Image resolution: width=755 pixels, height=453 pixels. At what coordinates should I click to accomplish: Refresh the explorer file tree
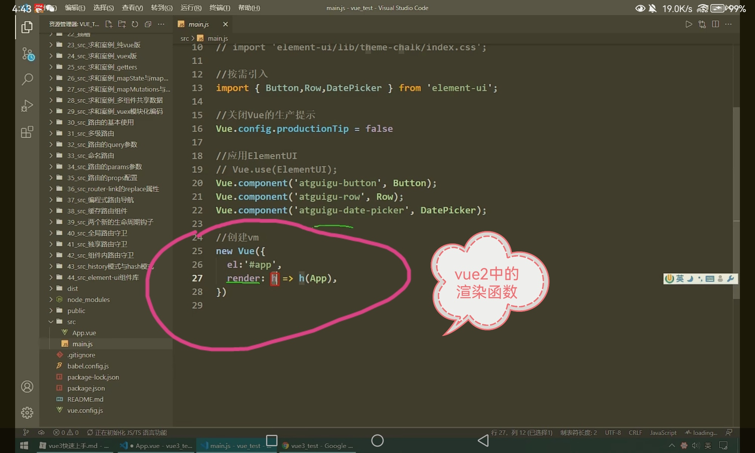pos(135,24)
